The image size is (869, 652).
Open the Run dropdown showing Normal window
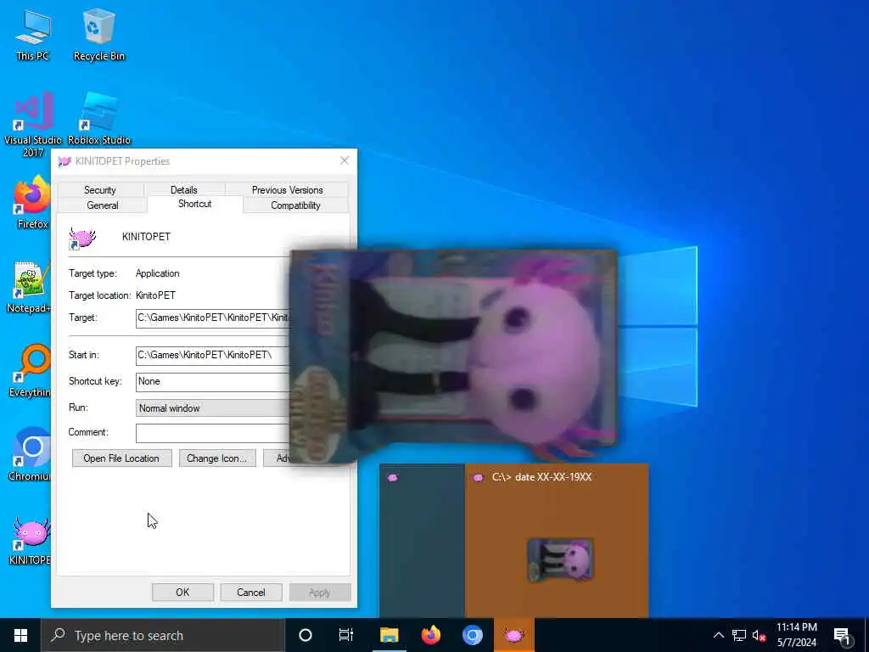point(213,408)
